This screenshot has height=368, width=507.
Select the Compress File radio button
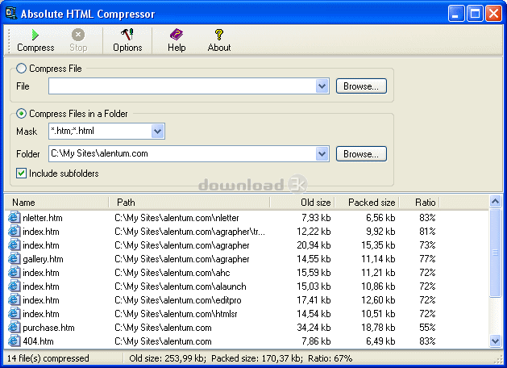click(x=21, y=69)
